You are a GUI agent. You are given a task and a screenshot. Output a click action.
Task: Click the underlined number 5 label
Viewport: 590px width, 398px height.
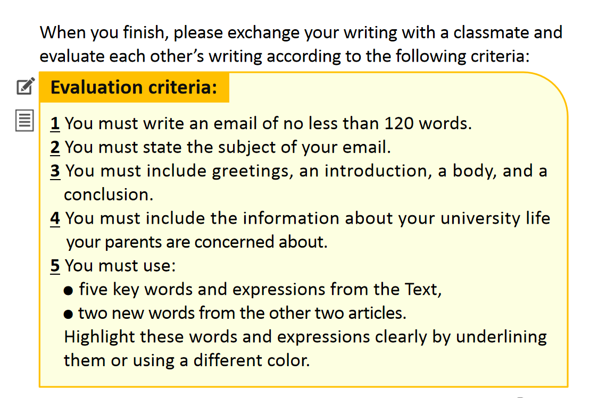point(55,266)
